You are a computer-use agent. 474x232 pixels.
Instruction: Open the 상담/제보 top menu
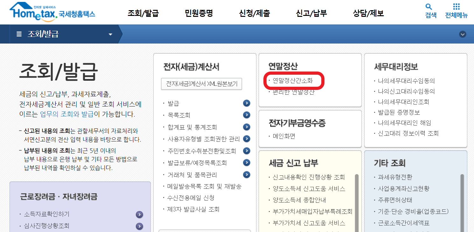(x=368, y=13)
